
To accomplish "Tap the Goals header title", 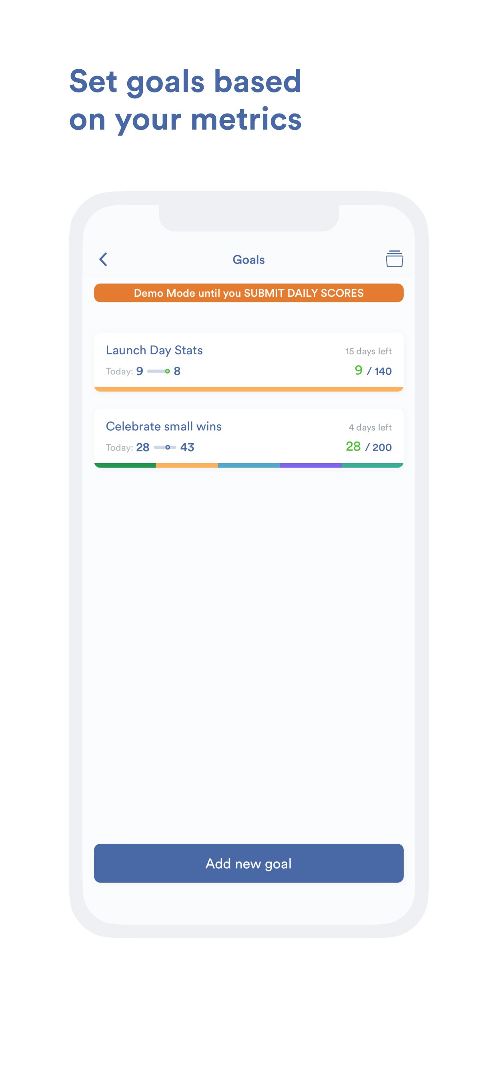I will [x=248, y=259].
